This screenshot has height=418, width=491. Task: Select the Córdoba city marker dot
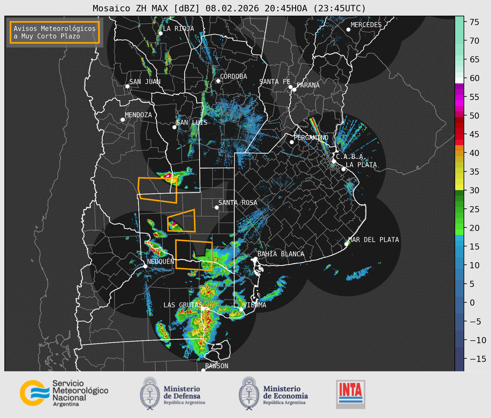click(x=218, y=81)
